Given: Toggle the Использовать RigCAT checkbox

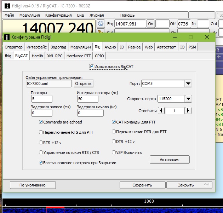Looking at the screenshot, I should pos(92,66).
